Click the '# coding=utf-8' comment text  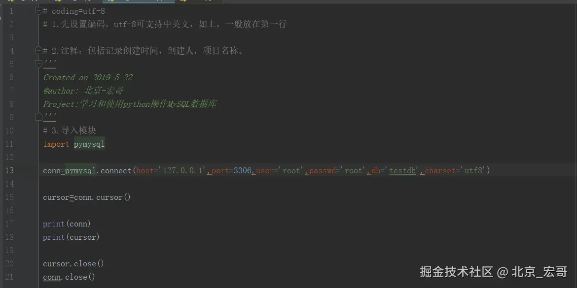[74, 11]
